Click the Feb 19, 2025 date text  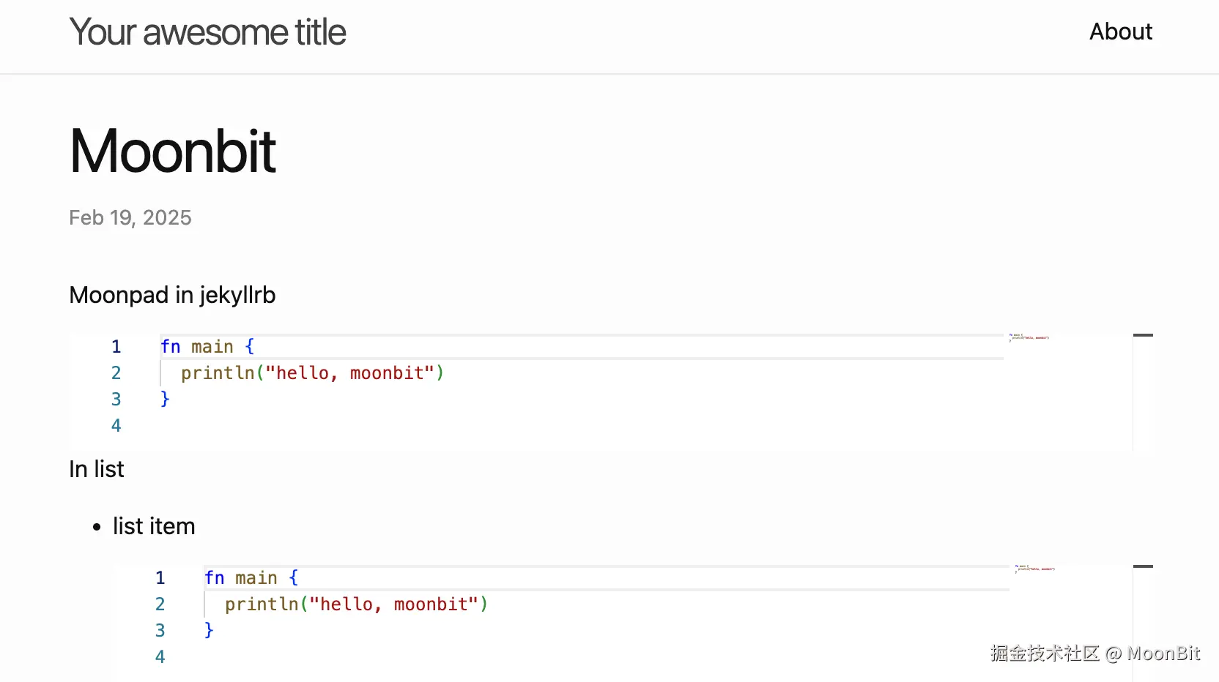click(130, 217)
